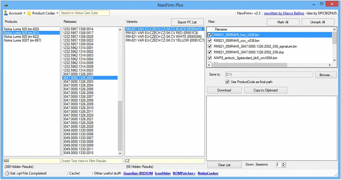Select release 1232.5957.1308.0014

pos(90,29)
